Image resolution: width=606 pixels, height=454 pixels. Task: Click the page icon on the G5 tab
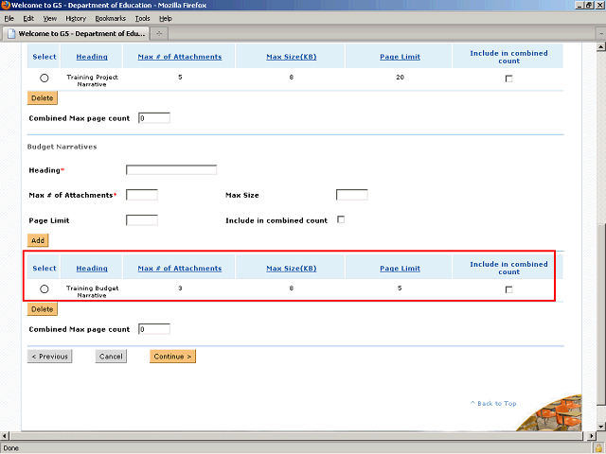[11, 34]
